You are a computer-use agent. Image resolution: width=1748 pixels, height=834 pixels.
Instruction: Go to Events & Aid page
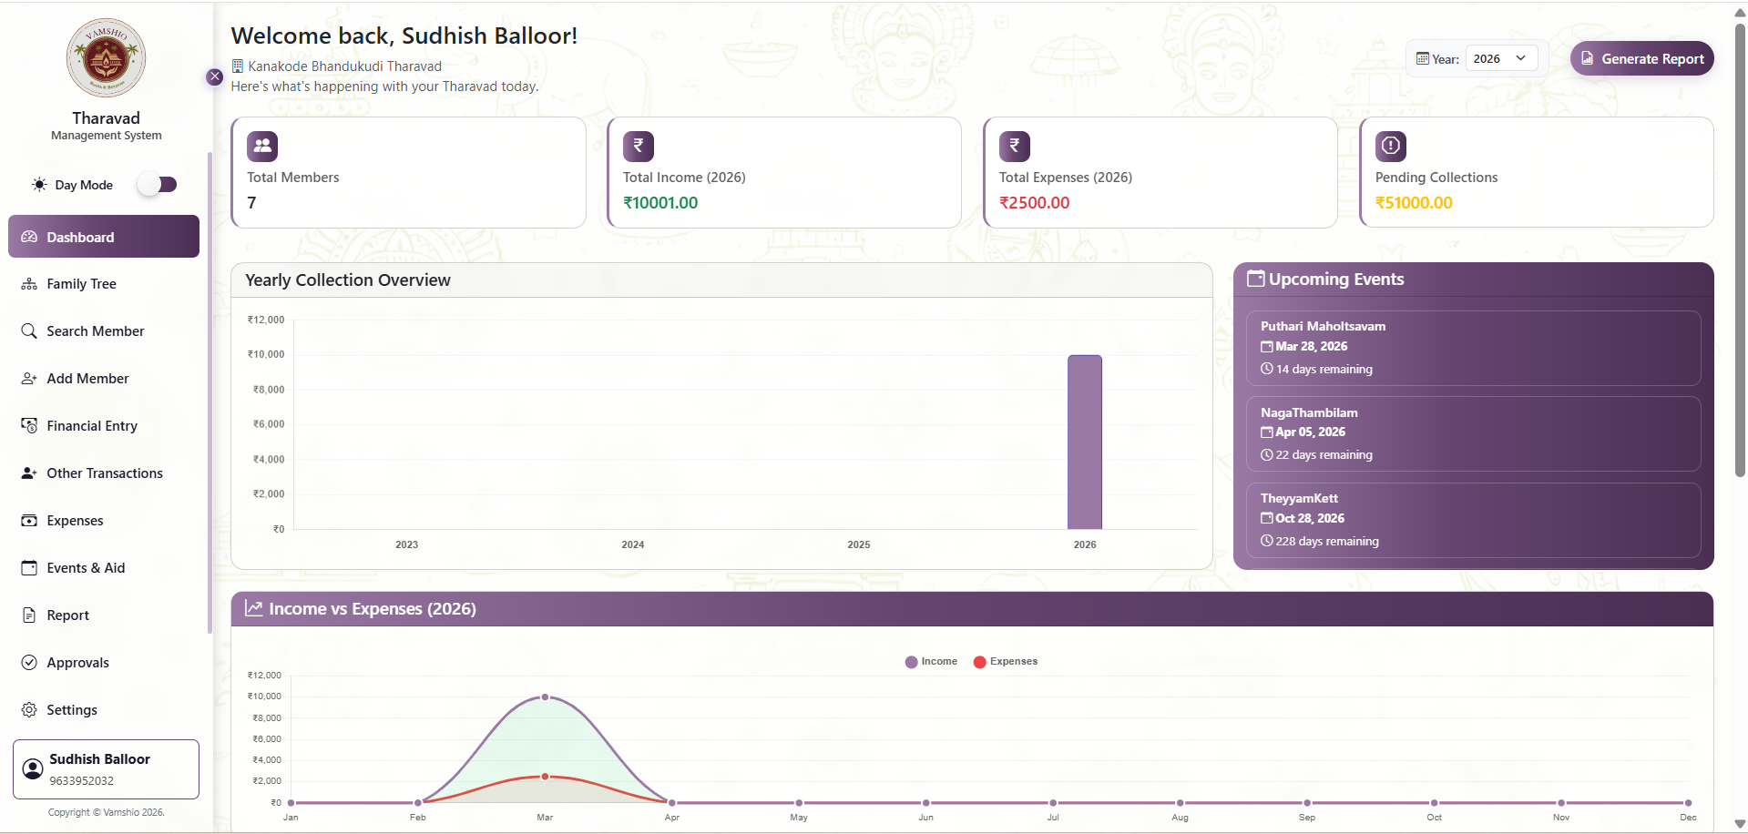[86, 568]
